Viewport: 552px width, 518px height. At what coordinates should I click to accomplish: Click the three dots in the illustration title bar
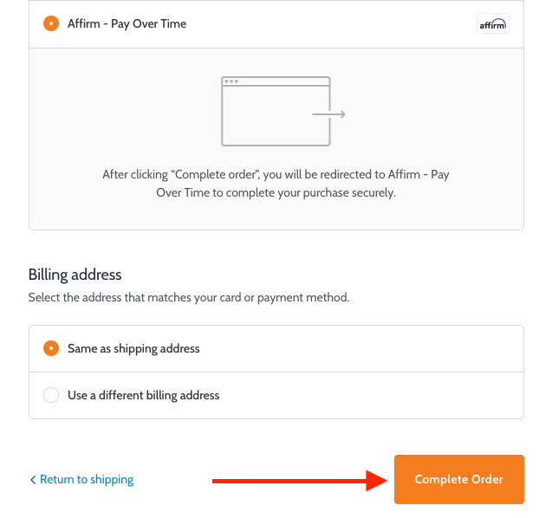(231, 81)
